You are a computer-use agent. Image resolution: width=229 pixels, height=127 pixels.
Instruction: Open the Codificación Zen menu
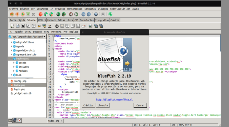[120, 9]
